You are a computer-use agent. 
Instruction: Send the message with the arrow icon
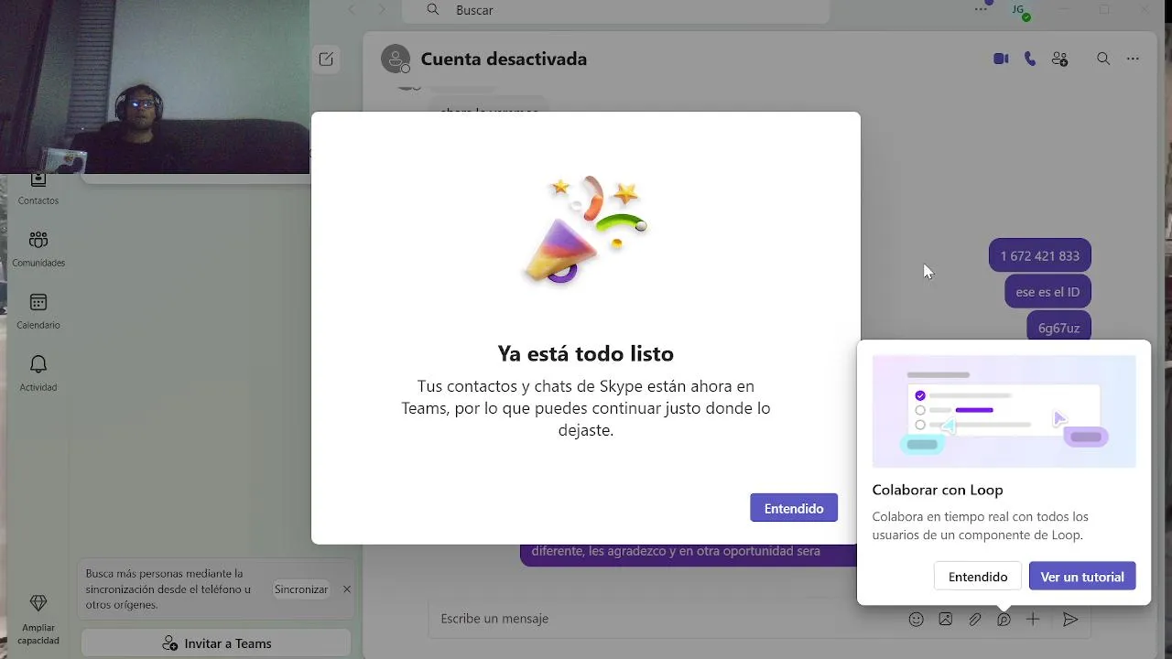(1070, 620)
